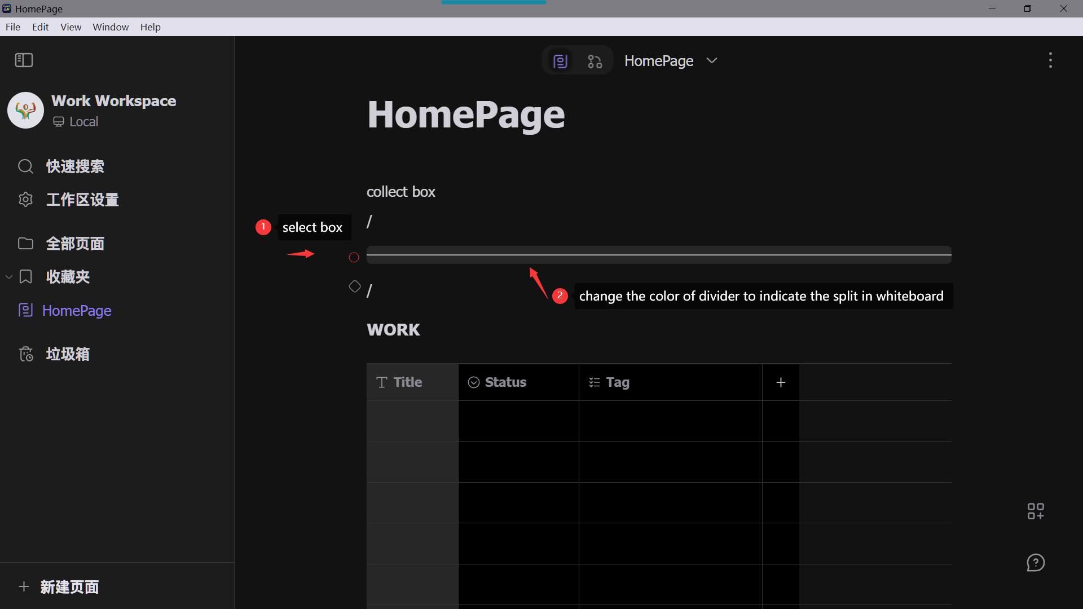Click the HomePage title to edit it
This screenshot has width=1083, height=609.
pyautogui.click(x=466, y=114)
